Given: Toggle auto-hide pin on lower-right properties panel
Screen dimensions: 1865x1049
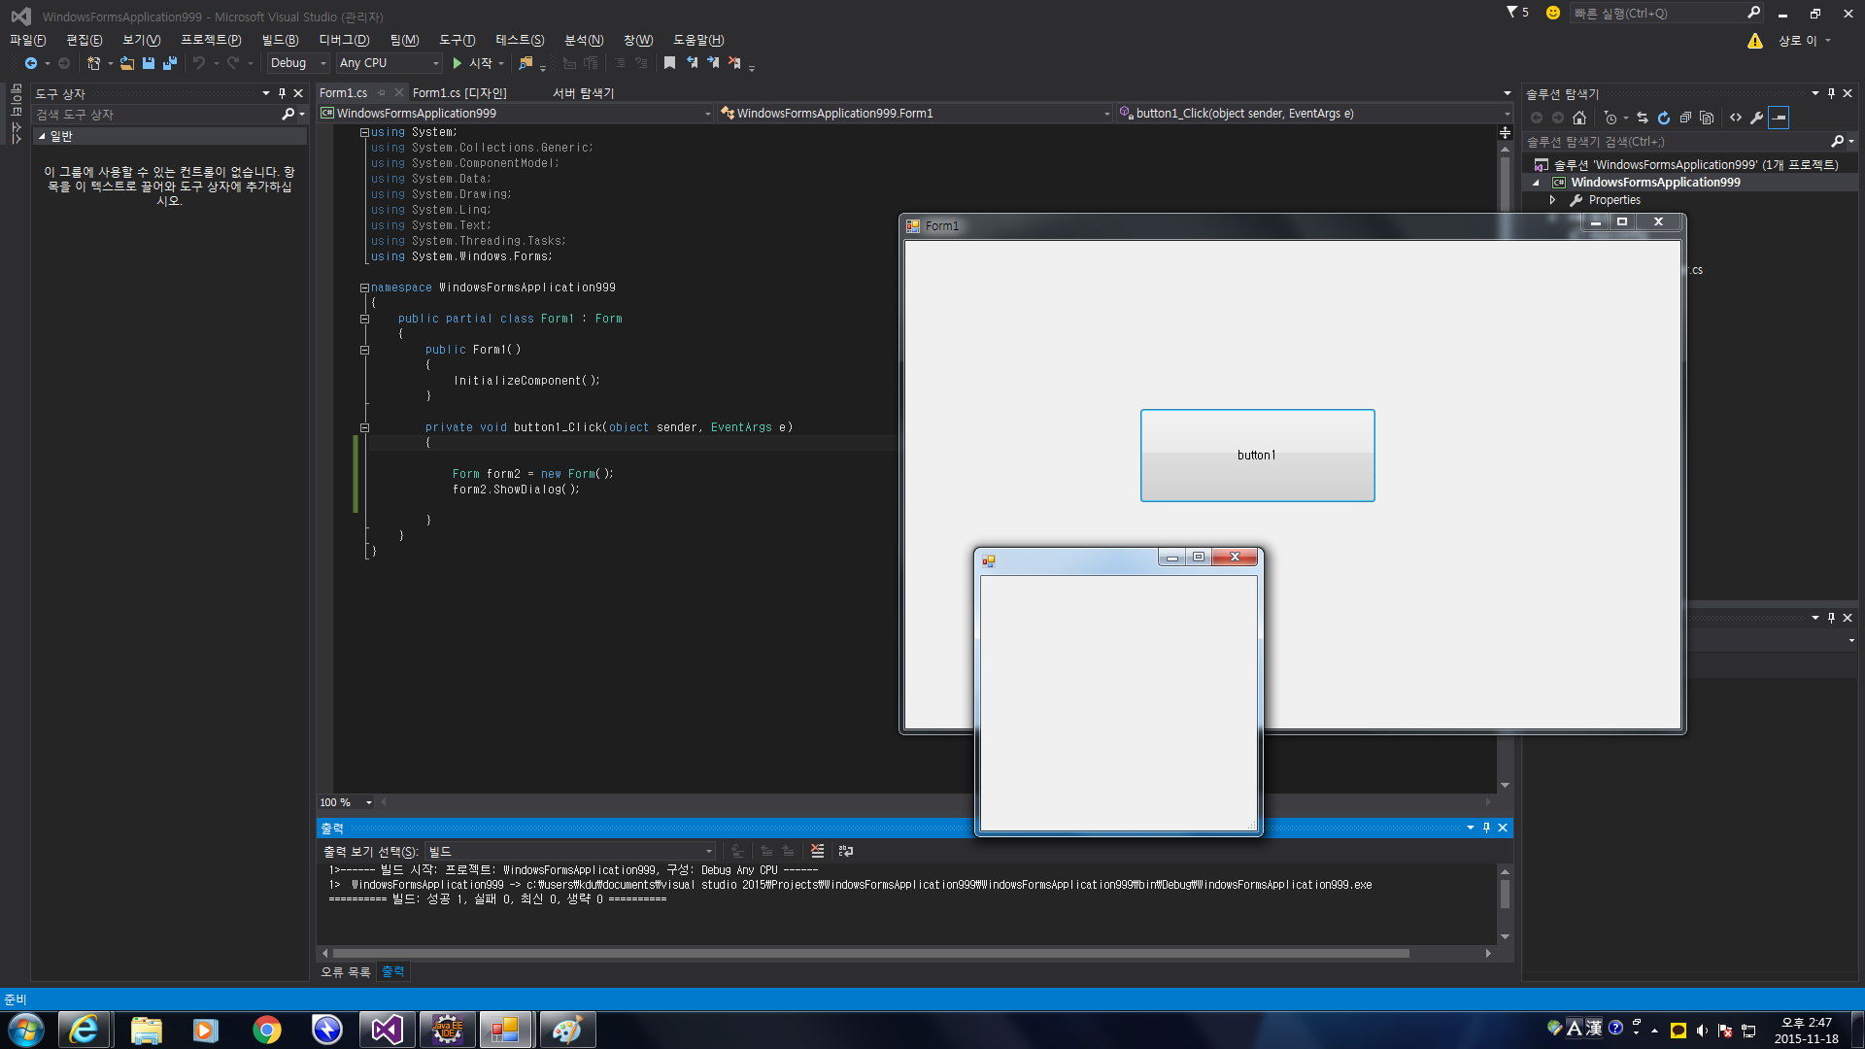Looking at the screenshot, I should click(1831, 618).
